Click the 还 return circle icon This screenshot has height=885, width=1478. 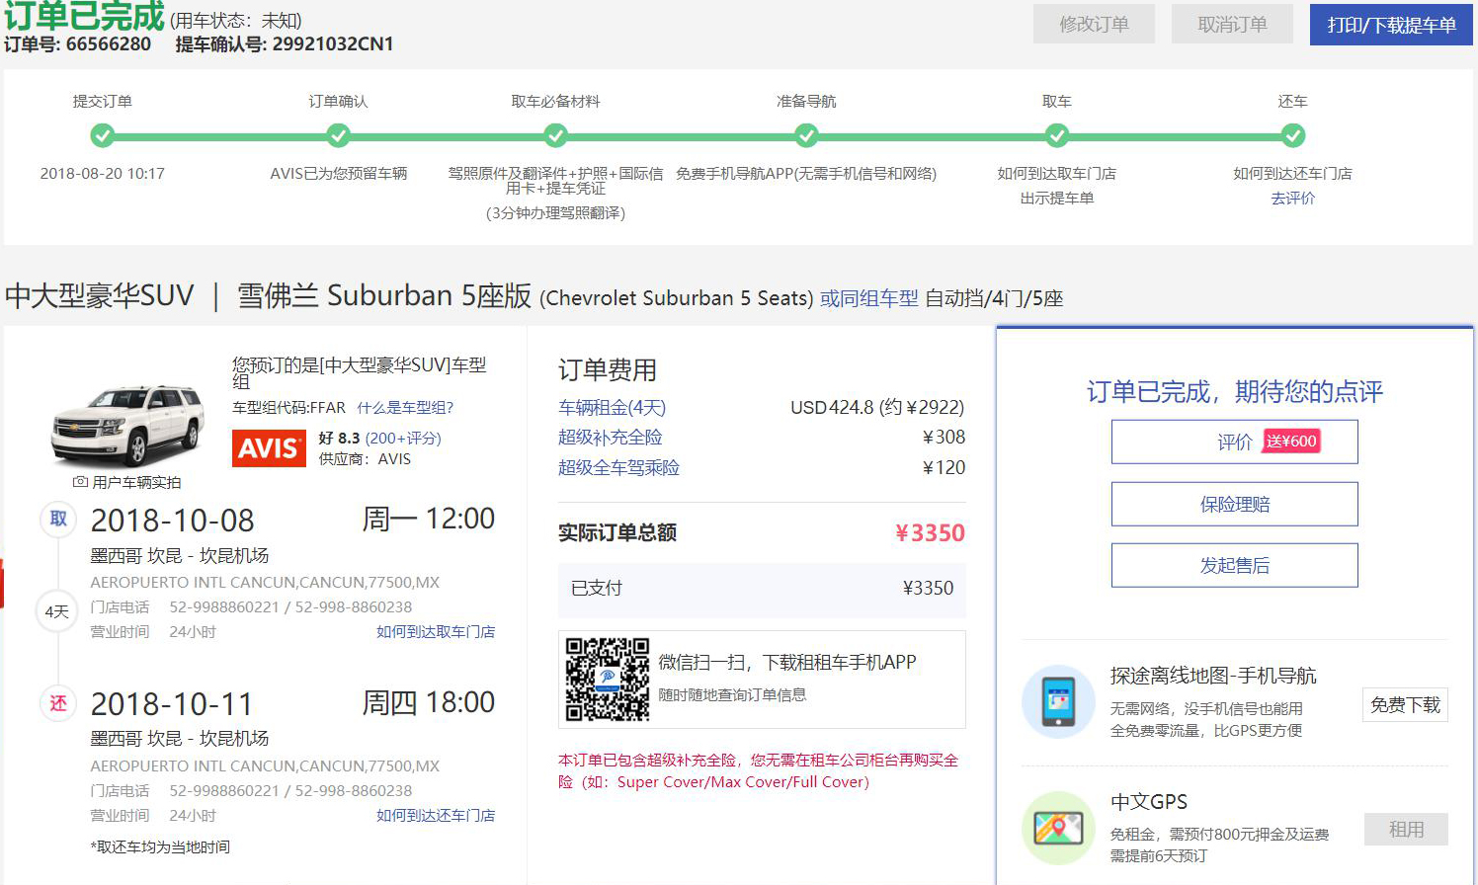(x=58, y=702)
